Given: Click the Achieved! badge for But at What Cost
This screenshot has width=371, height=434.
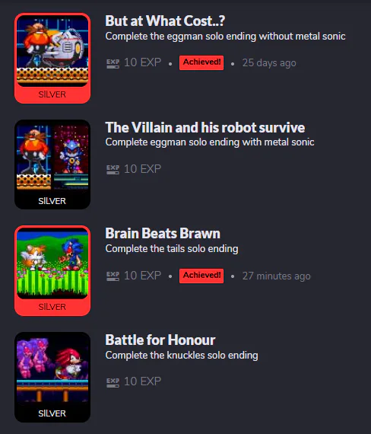Looking at the screenshot, I should point(201,62).
